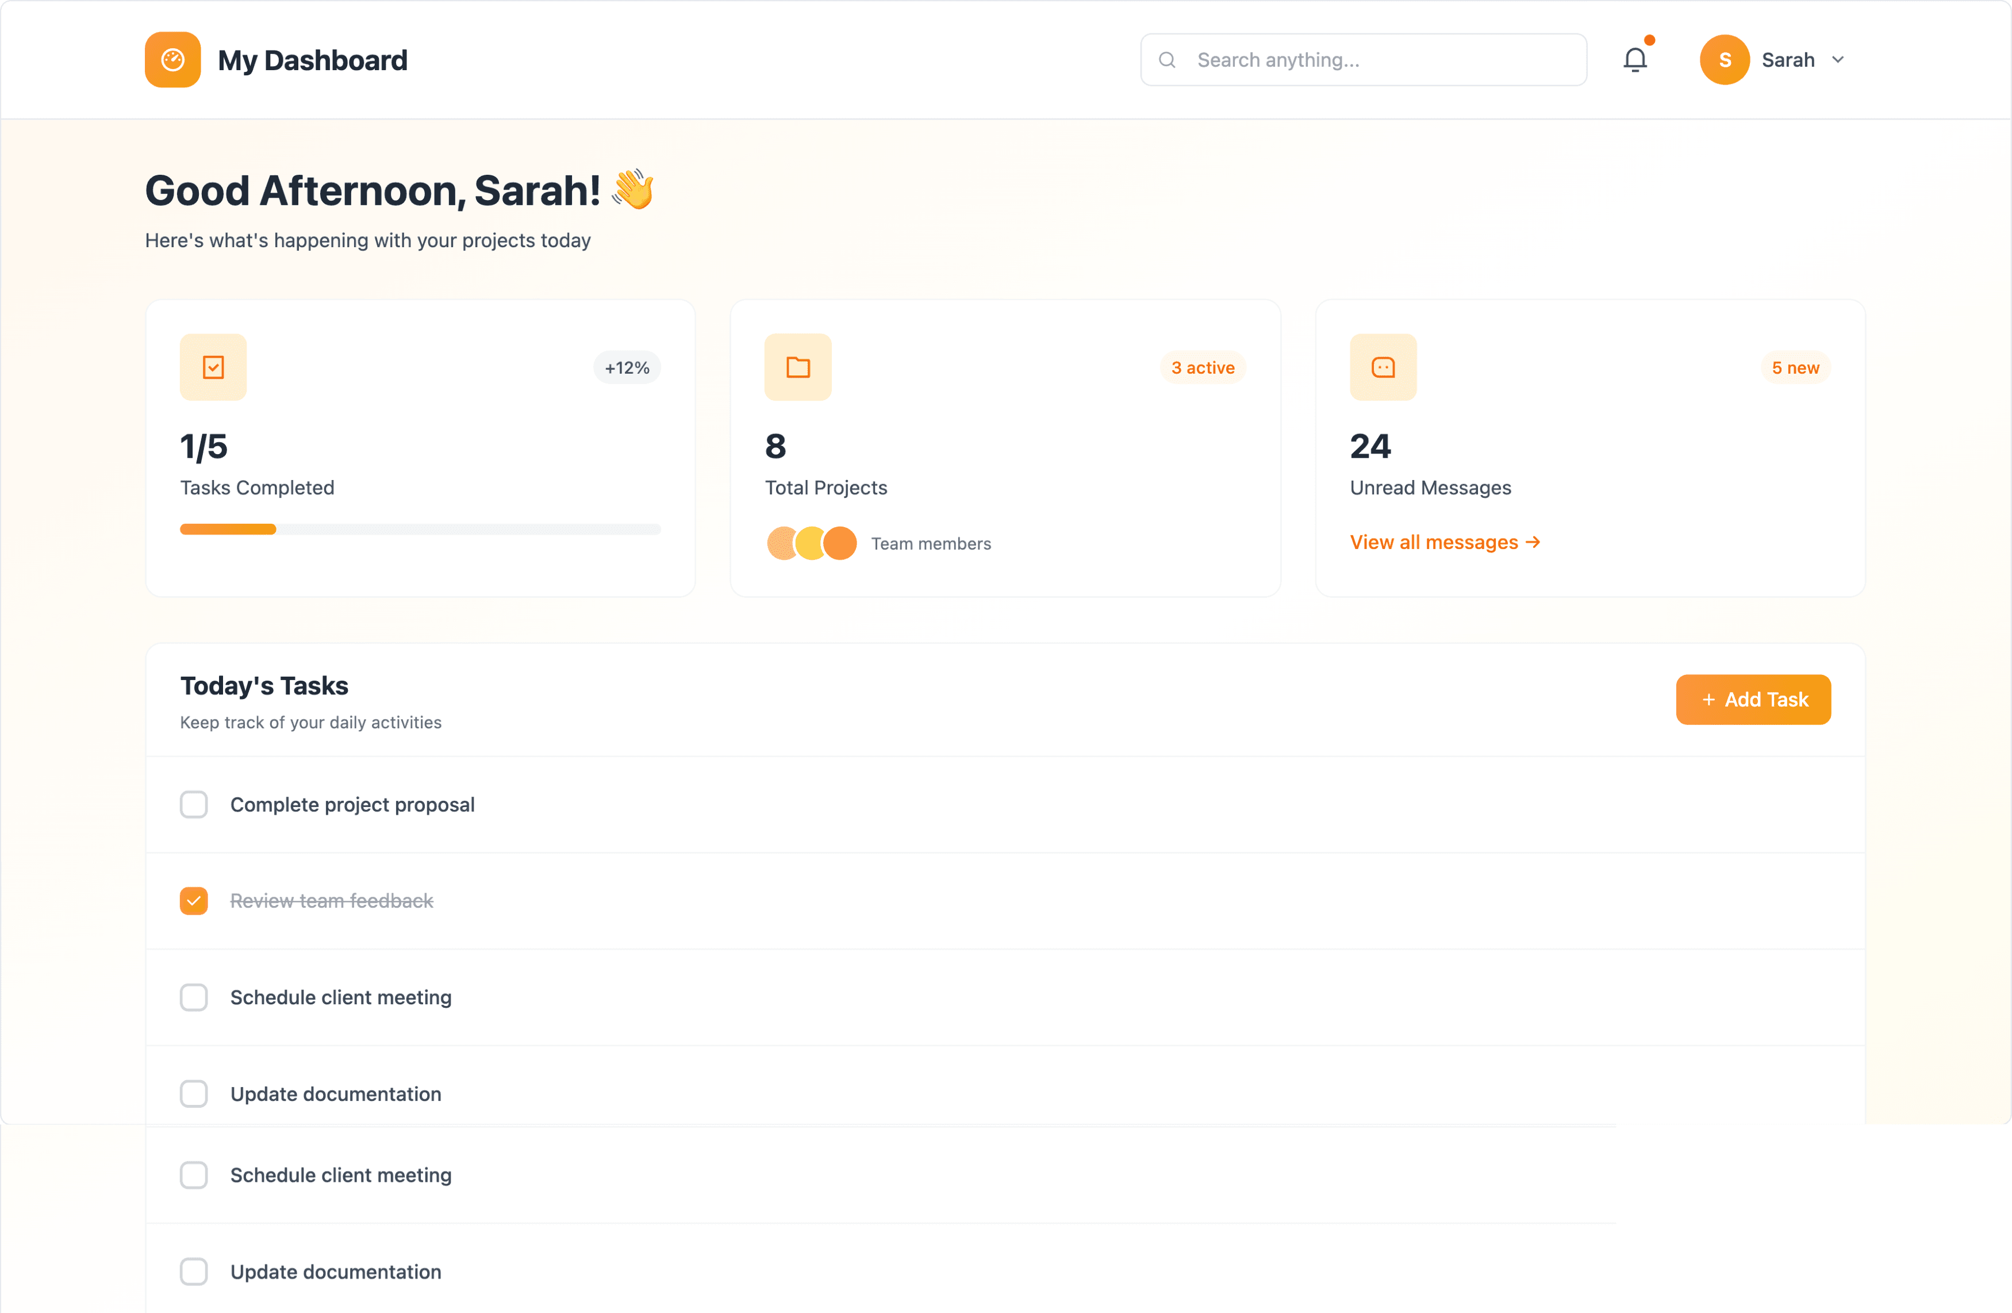Click the tasks completed checkbox icon tile
Image resolution: width=2012 pixels, height=1313 pixels.
pyautogui.click(x=213, y=367)
